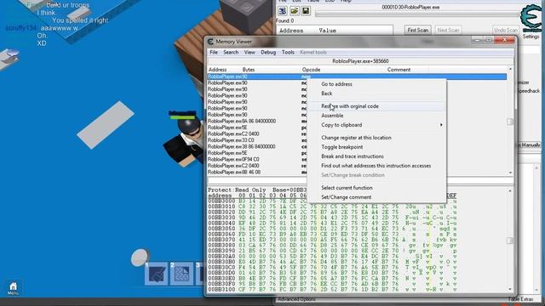Open the Memory Viewer Search menu

click(231, 53)
